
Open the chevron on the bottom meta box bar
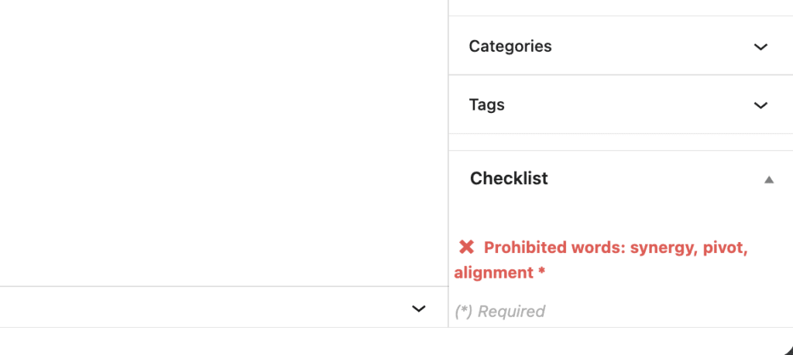tap(419, 309)
